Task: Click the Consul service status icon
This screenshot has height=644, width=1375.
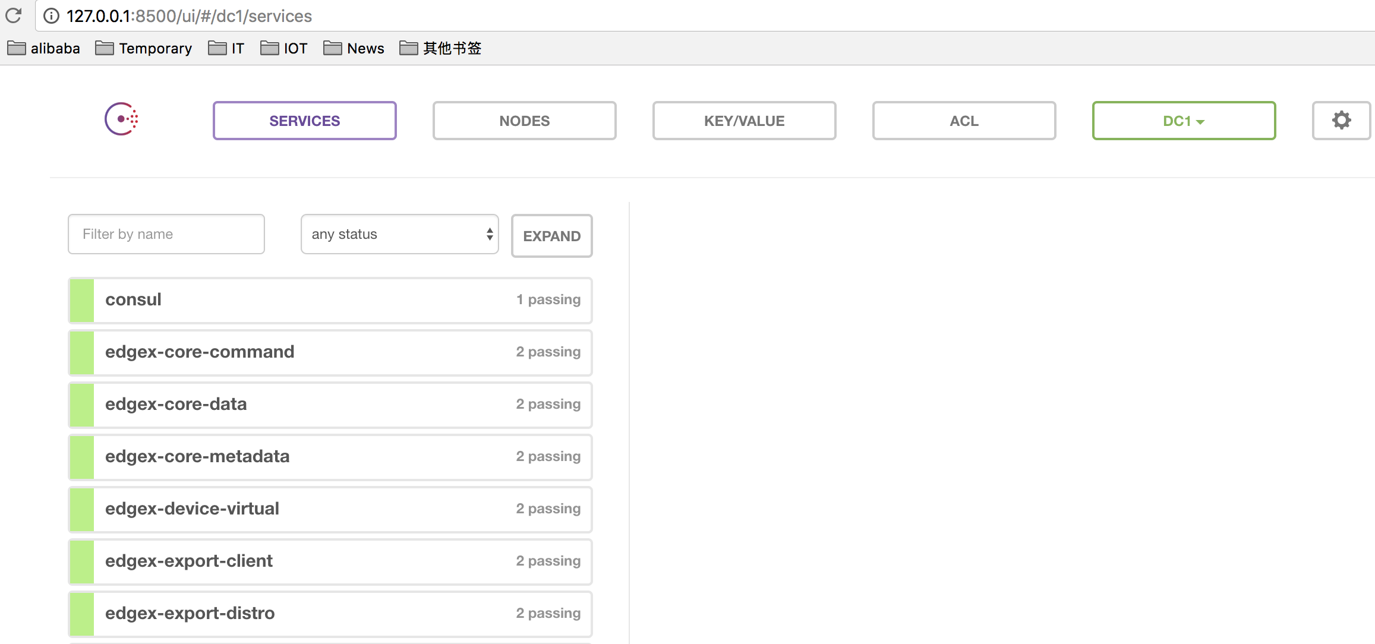Action: tap(81, 299)
